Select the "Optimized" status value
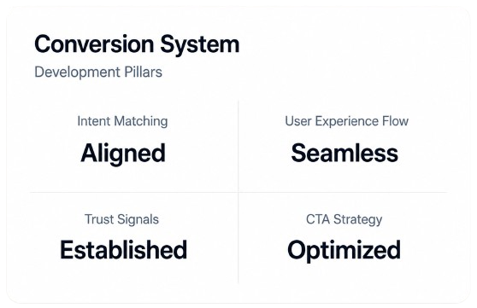The height and width of the screenshot is (308, 477). (344, 251)
